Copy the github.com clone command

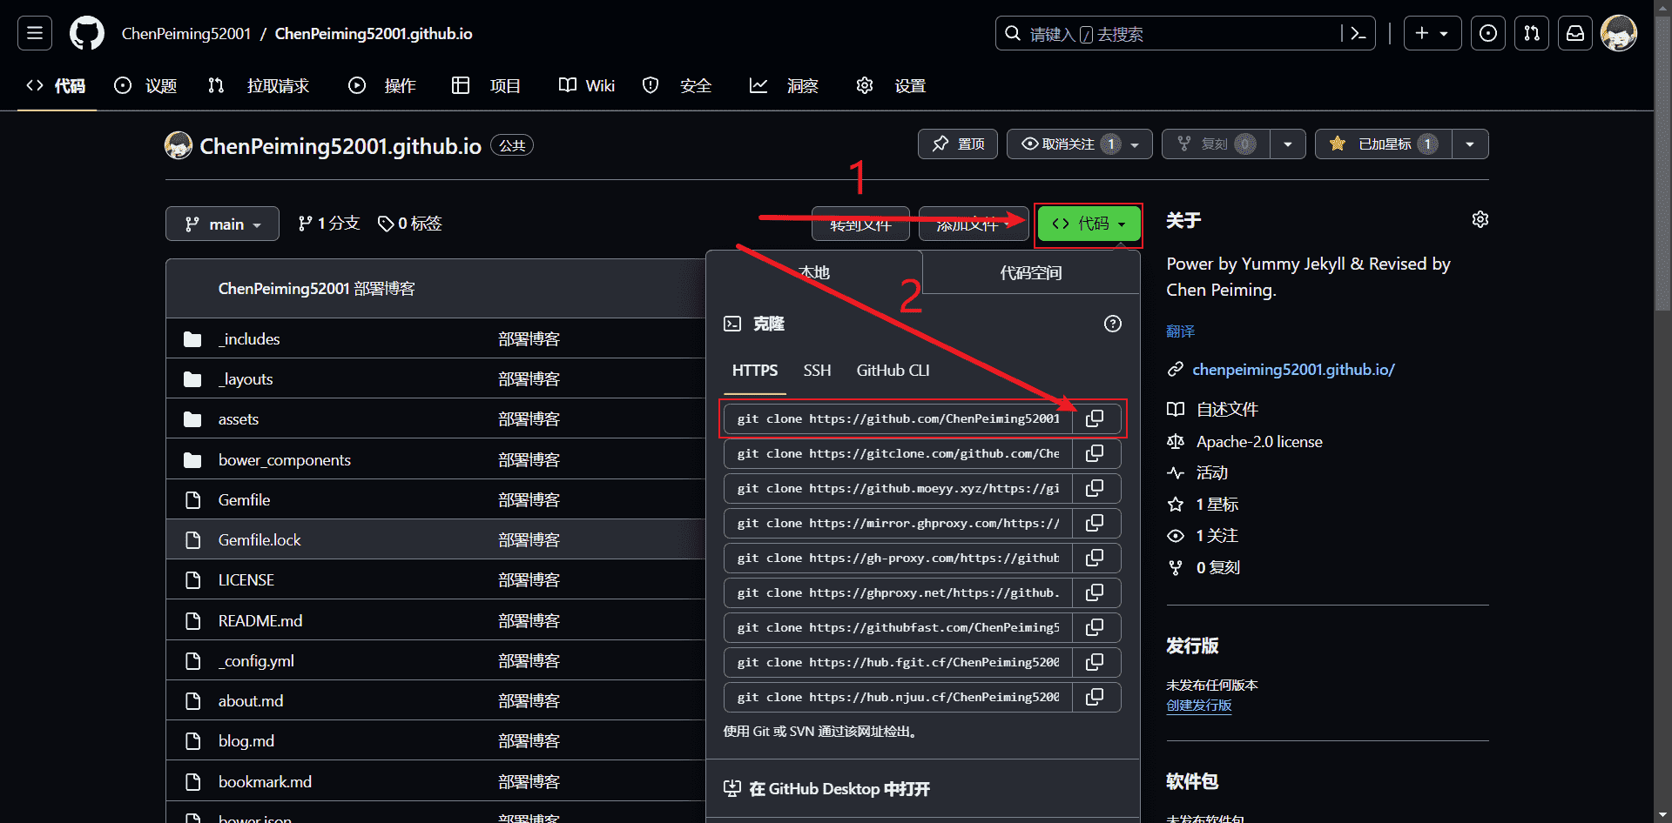[x=1096, y=418]
